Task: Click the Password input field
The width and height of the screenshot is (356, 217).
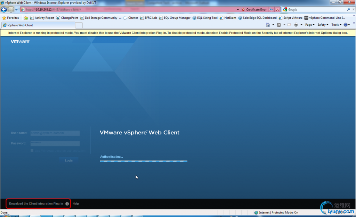Action: (55, 143)
